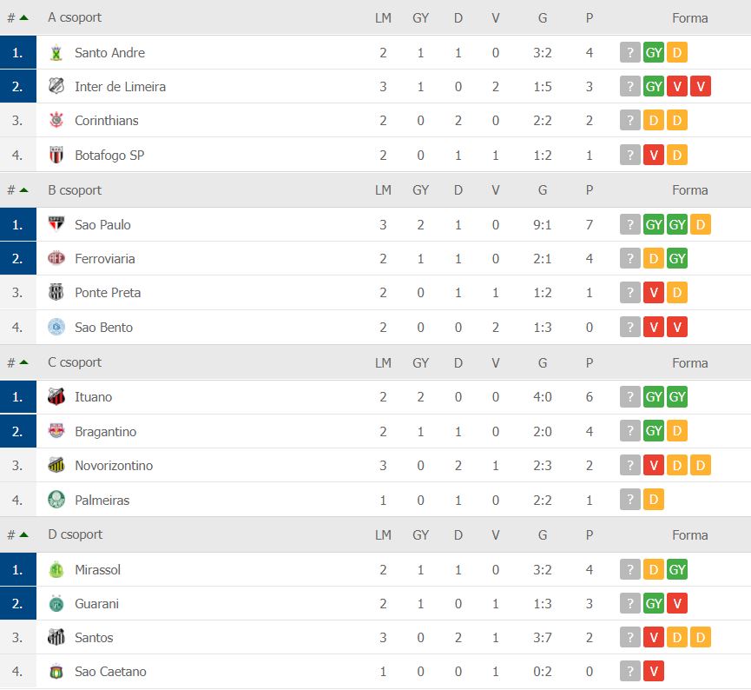Click Guarani green GY form badge
The width and height of the screenshot is (751, 690).
(654, 603)
